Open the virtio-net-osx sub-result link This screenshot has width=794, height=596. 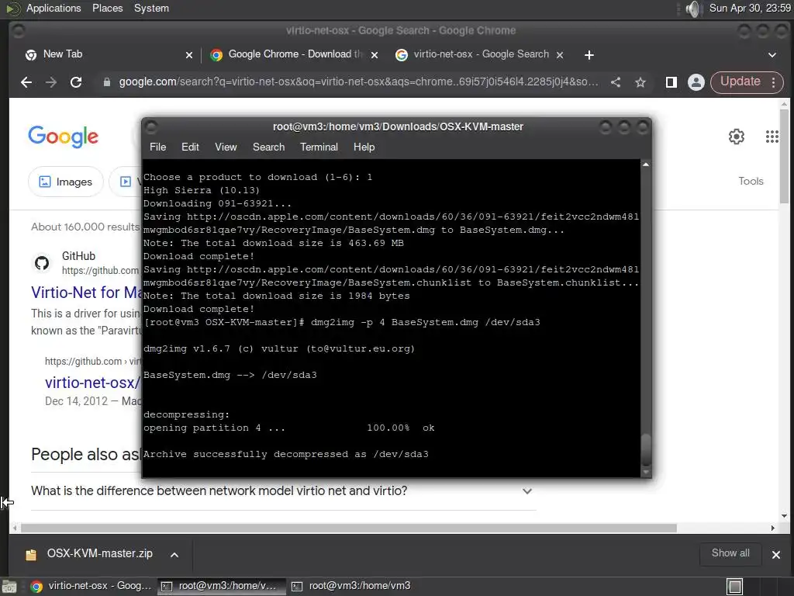(92, 383)
